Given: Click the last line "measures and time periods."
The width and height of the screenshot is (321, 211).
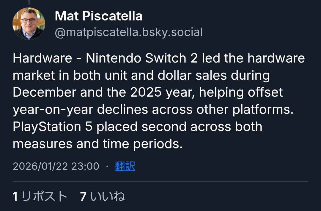Looking at the screenshot, I should [x=97, y=144].
